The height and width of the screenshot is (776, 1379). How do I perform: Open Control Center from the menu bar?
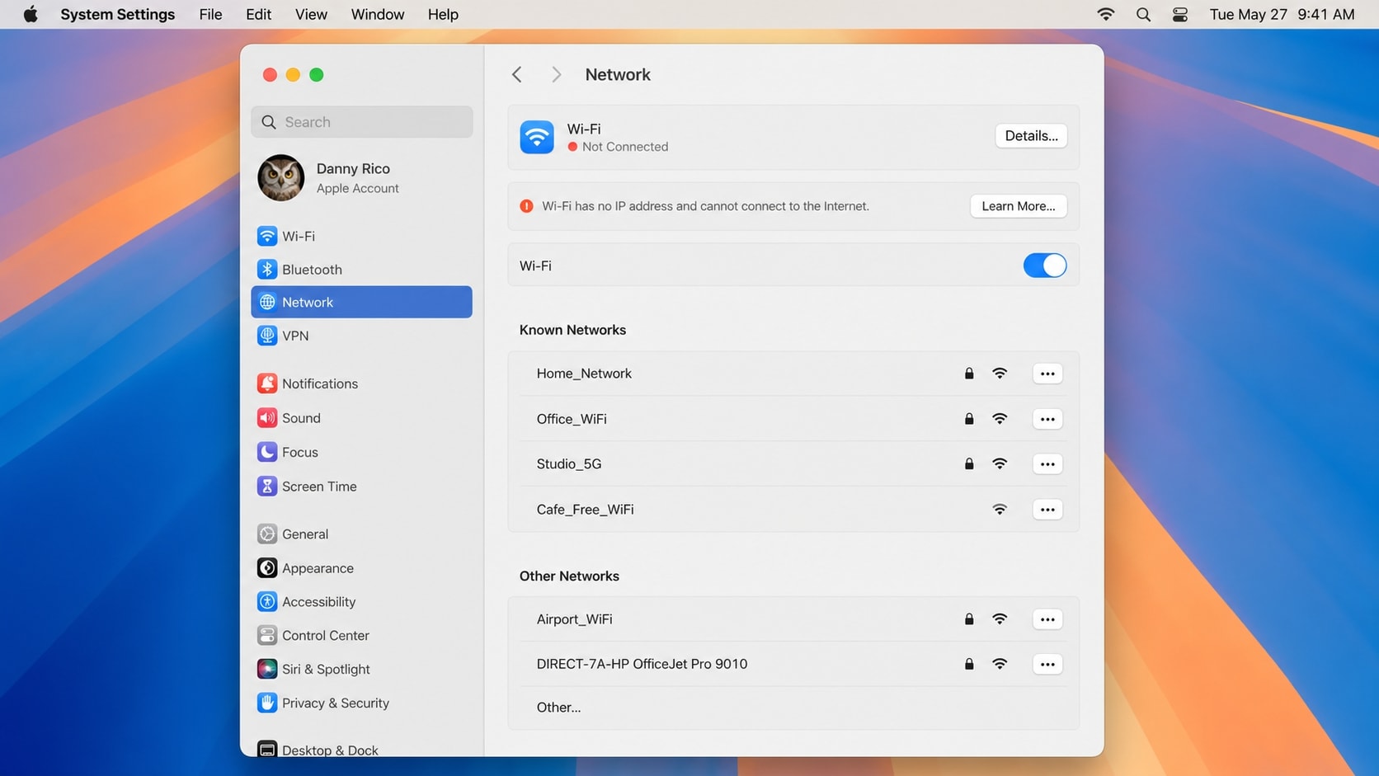1180,14
